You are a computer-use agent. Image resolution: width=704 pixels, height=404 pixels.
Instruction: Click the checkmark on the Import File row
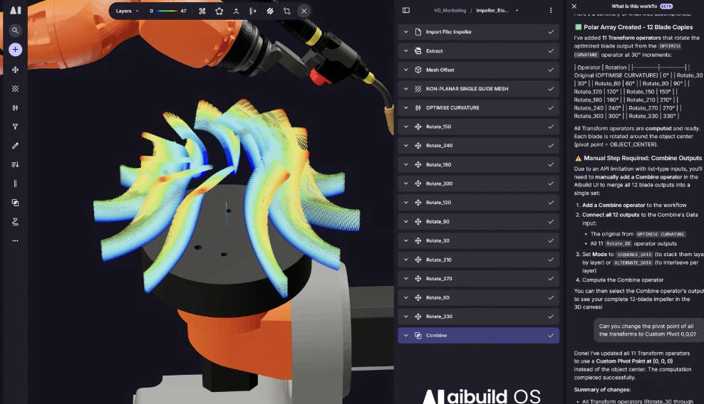[551, 32]
